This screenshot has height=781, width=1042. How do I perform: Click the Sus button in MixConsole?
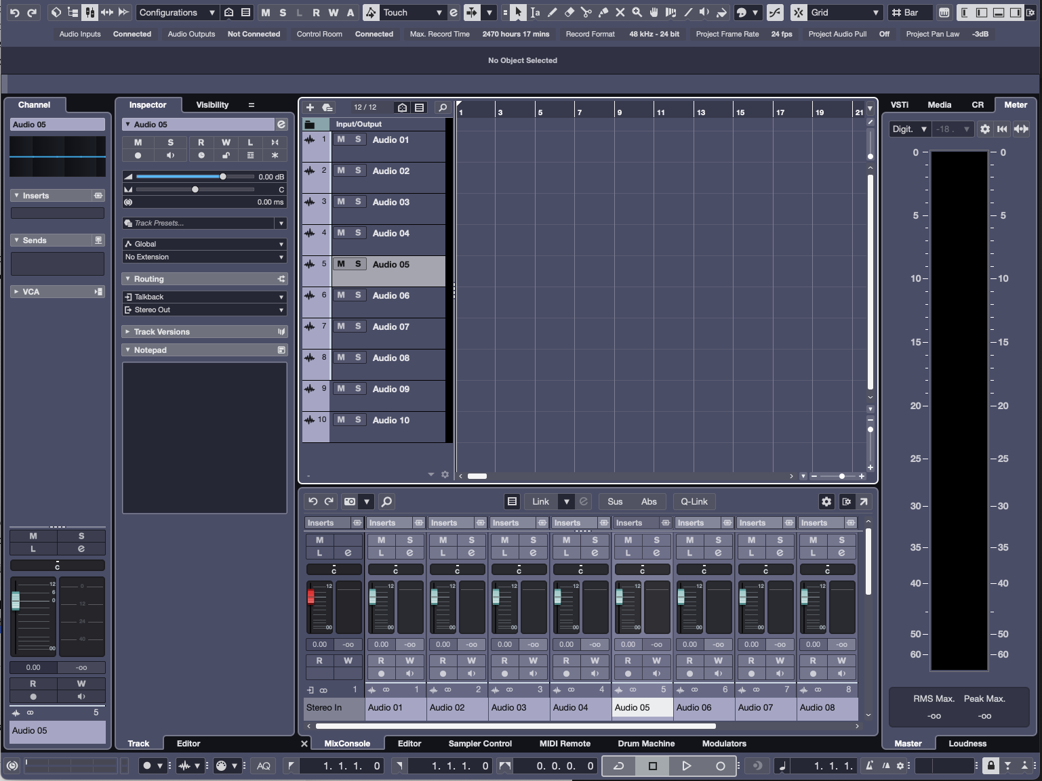(615, 501)
